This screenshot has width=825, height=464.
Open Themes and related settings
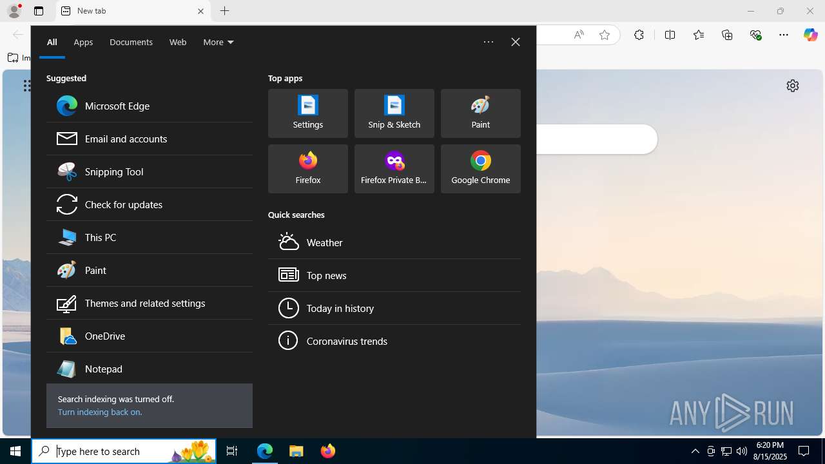149,303
